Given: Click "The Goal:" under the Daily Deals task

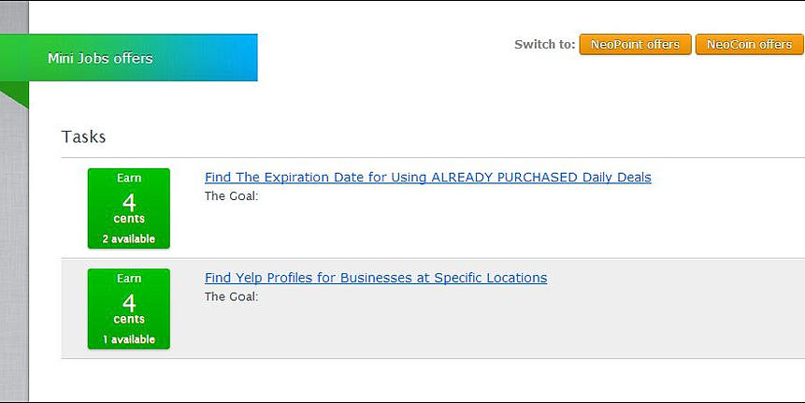Looking at the screenshot, I should point(231,196).
